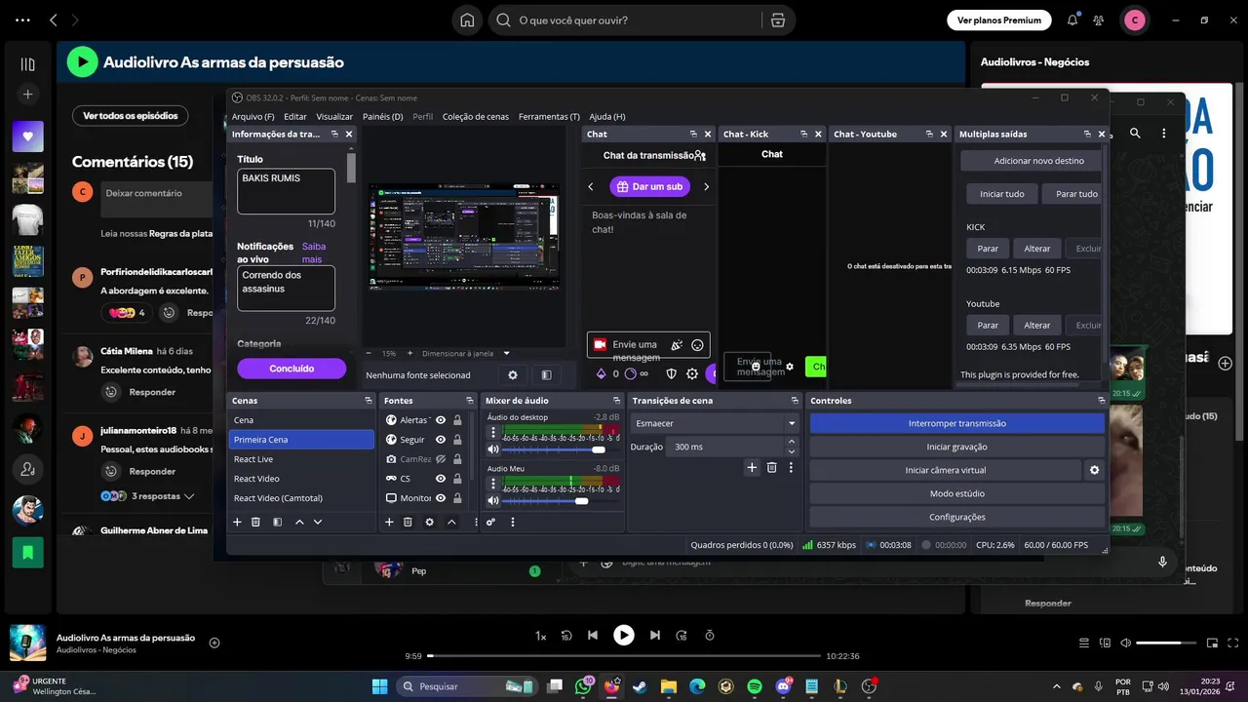Click Iniciar gravação button

click(x=956, y=447)
